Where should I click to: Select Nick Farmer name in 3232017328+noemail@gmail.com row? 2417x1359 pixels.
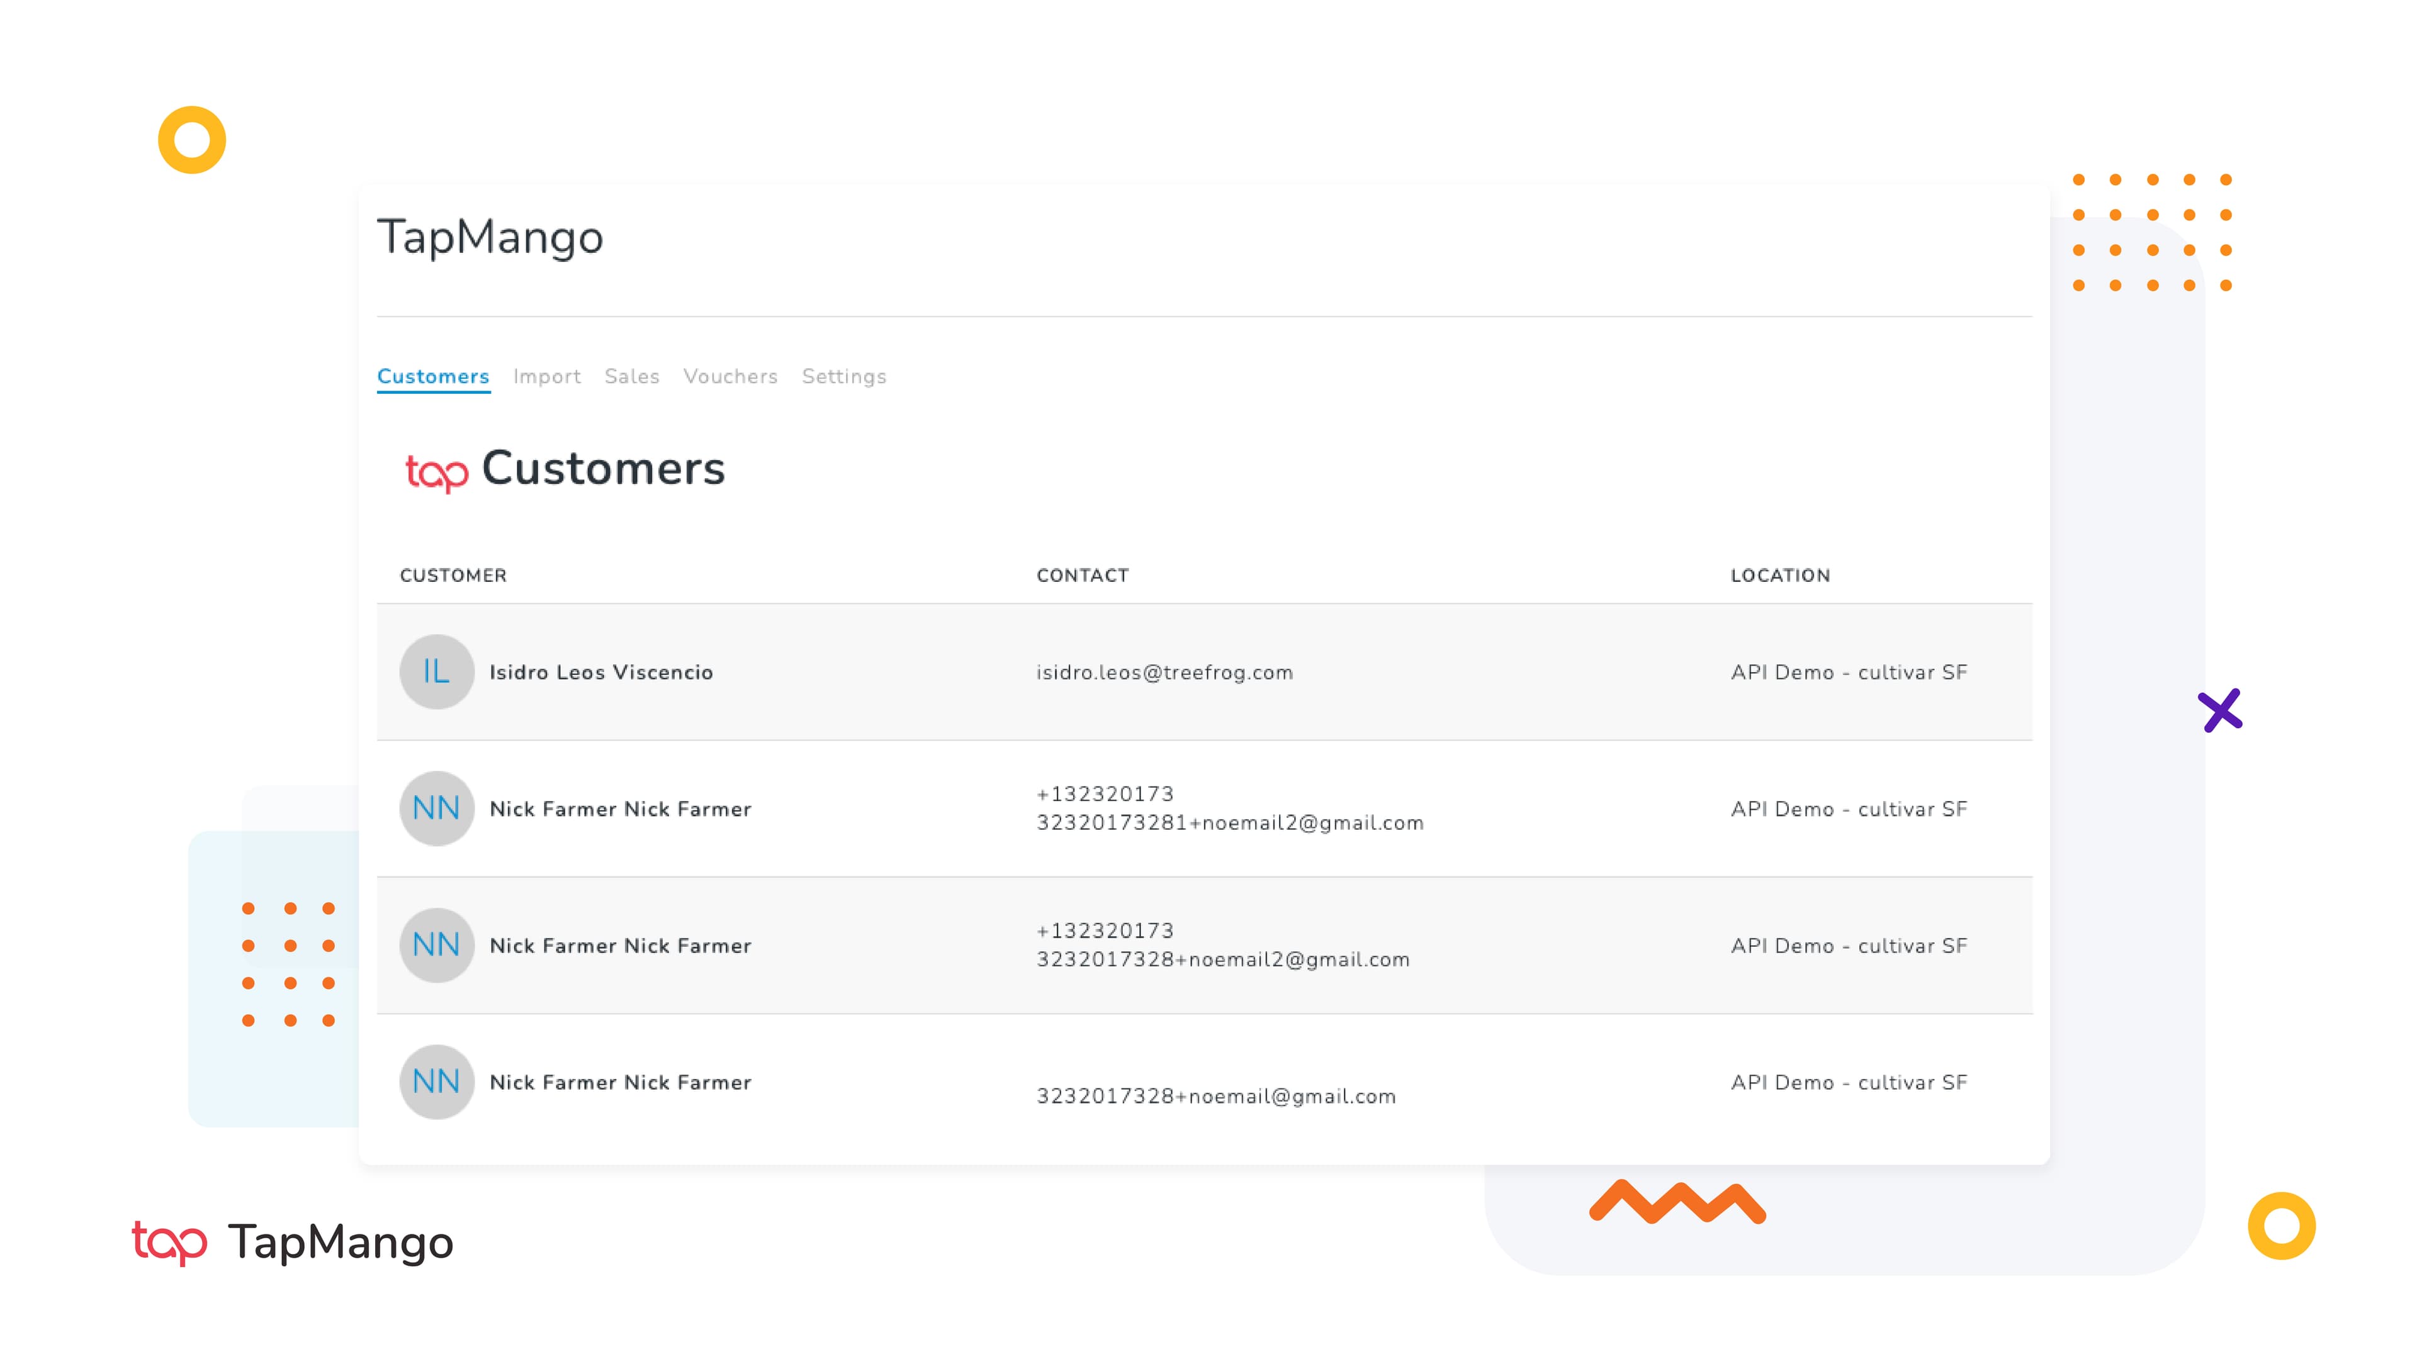[x=620, y=1082]
